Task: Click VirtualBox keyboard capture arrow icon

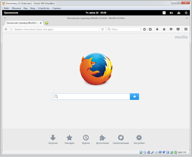Action: click(175, 152)
